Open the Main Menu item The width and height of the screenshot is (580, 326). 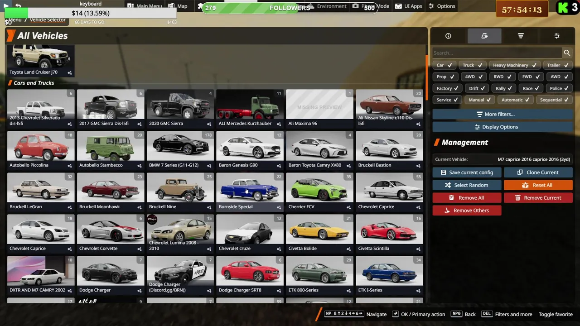pyautogui.click(x=145, y=6)
